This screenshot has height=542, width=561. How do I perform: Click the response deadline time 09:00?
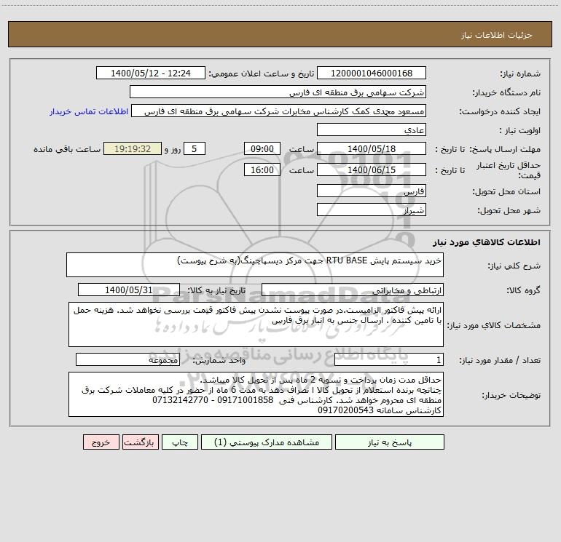coord(262,148)
